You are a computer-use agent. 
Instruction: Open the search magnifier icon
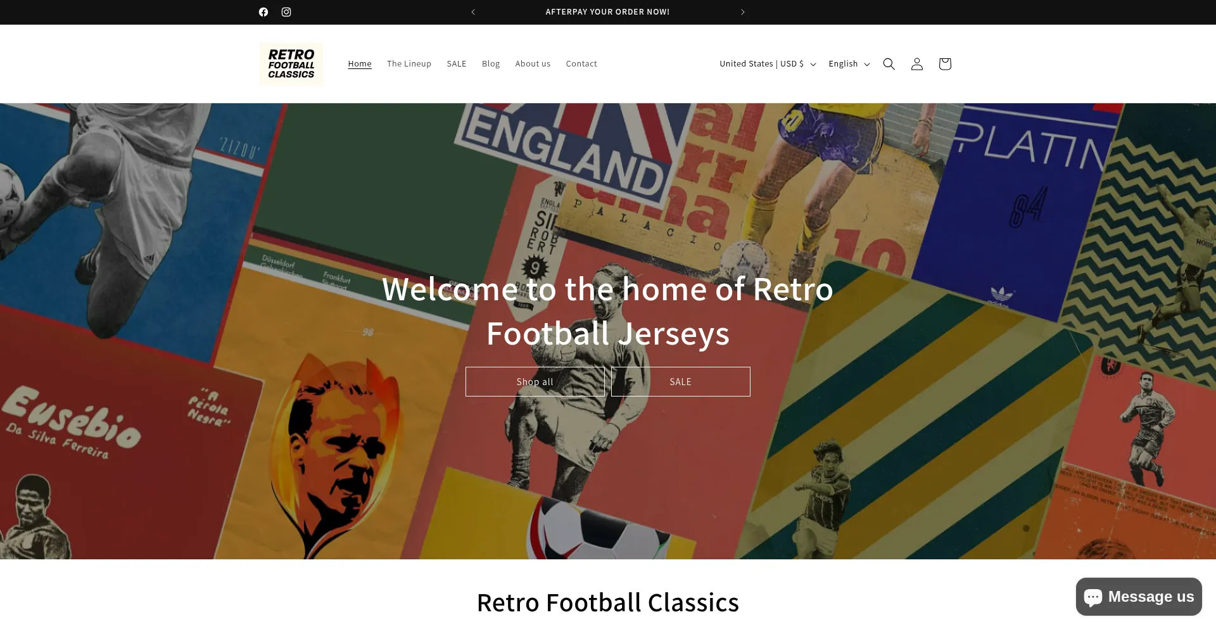(x=889, y=64)
